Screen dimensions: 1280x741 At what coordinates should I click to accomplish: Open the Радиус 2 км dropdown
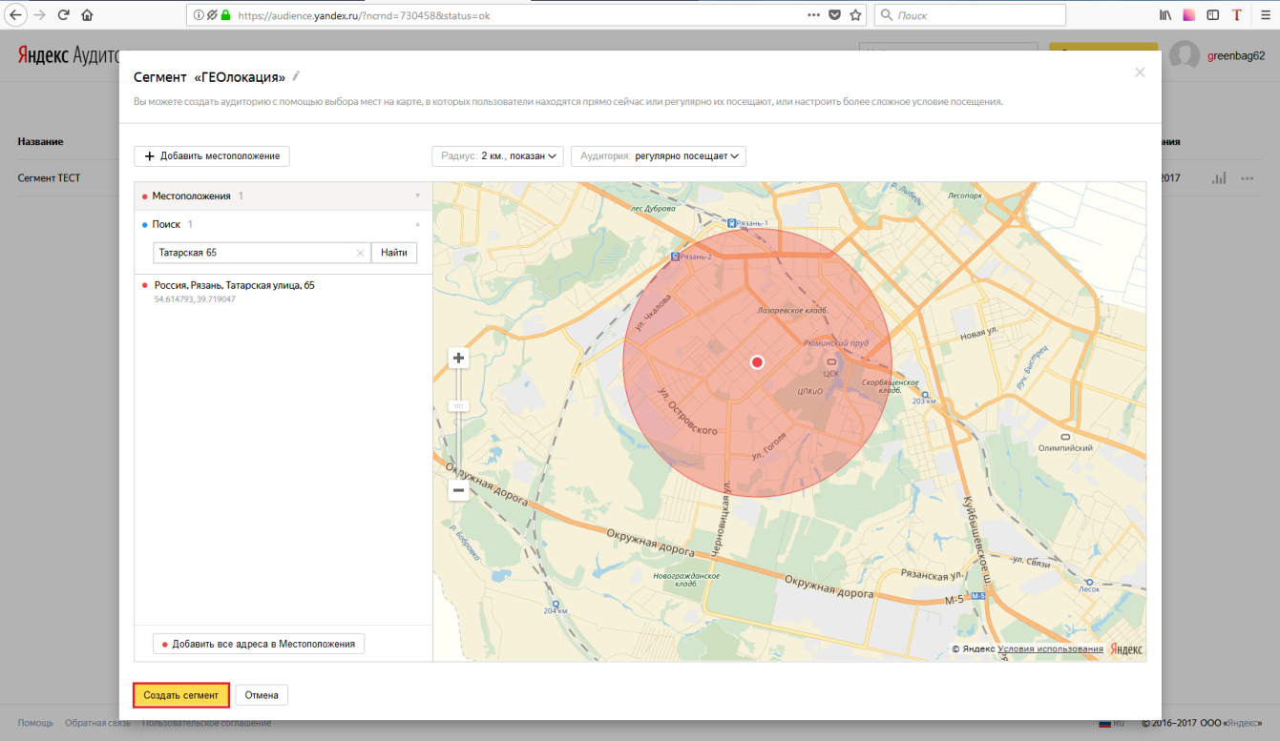click(x=497, y=155)
